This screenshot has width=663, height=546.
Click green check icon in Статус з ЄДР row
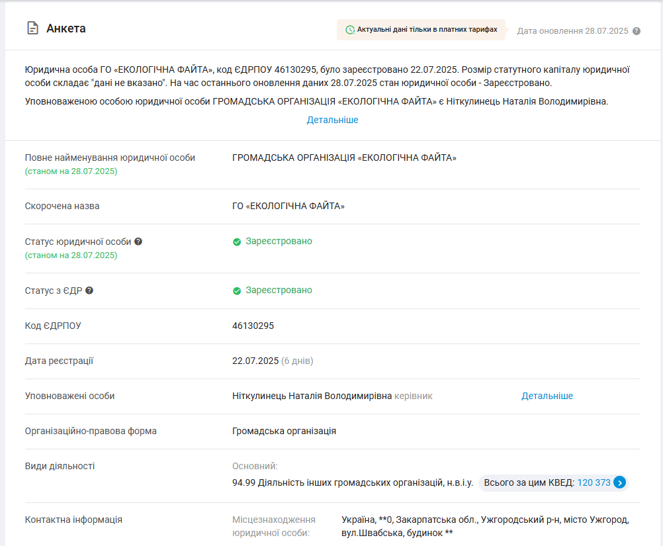tap(237, 291)
